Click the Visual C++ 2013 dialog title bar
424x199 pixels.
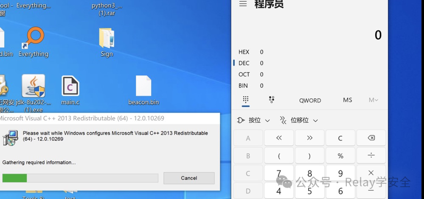click(110, 119)
